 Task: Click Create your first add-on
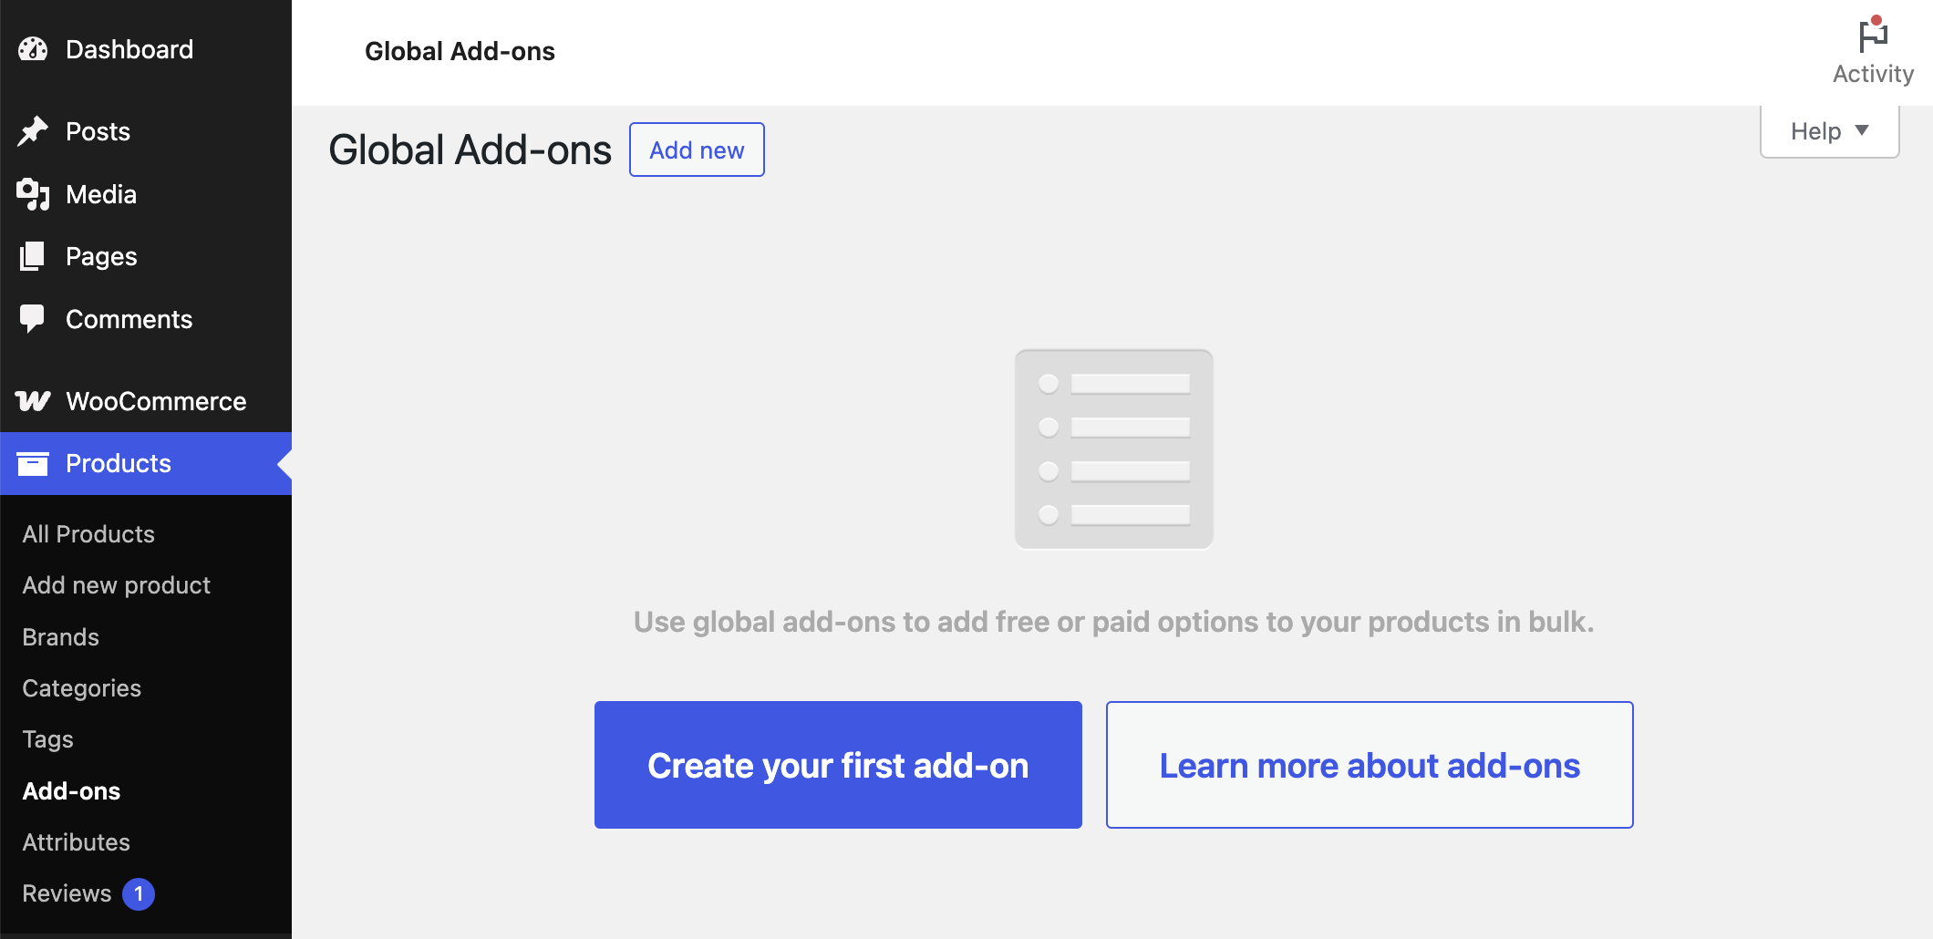click(837, 765)
